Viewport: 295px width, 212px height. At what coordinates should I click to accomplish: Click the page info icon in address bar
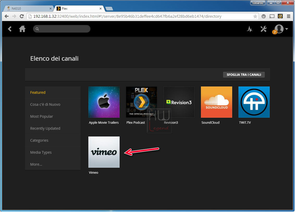(x=30, y=16)
